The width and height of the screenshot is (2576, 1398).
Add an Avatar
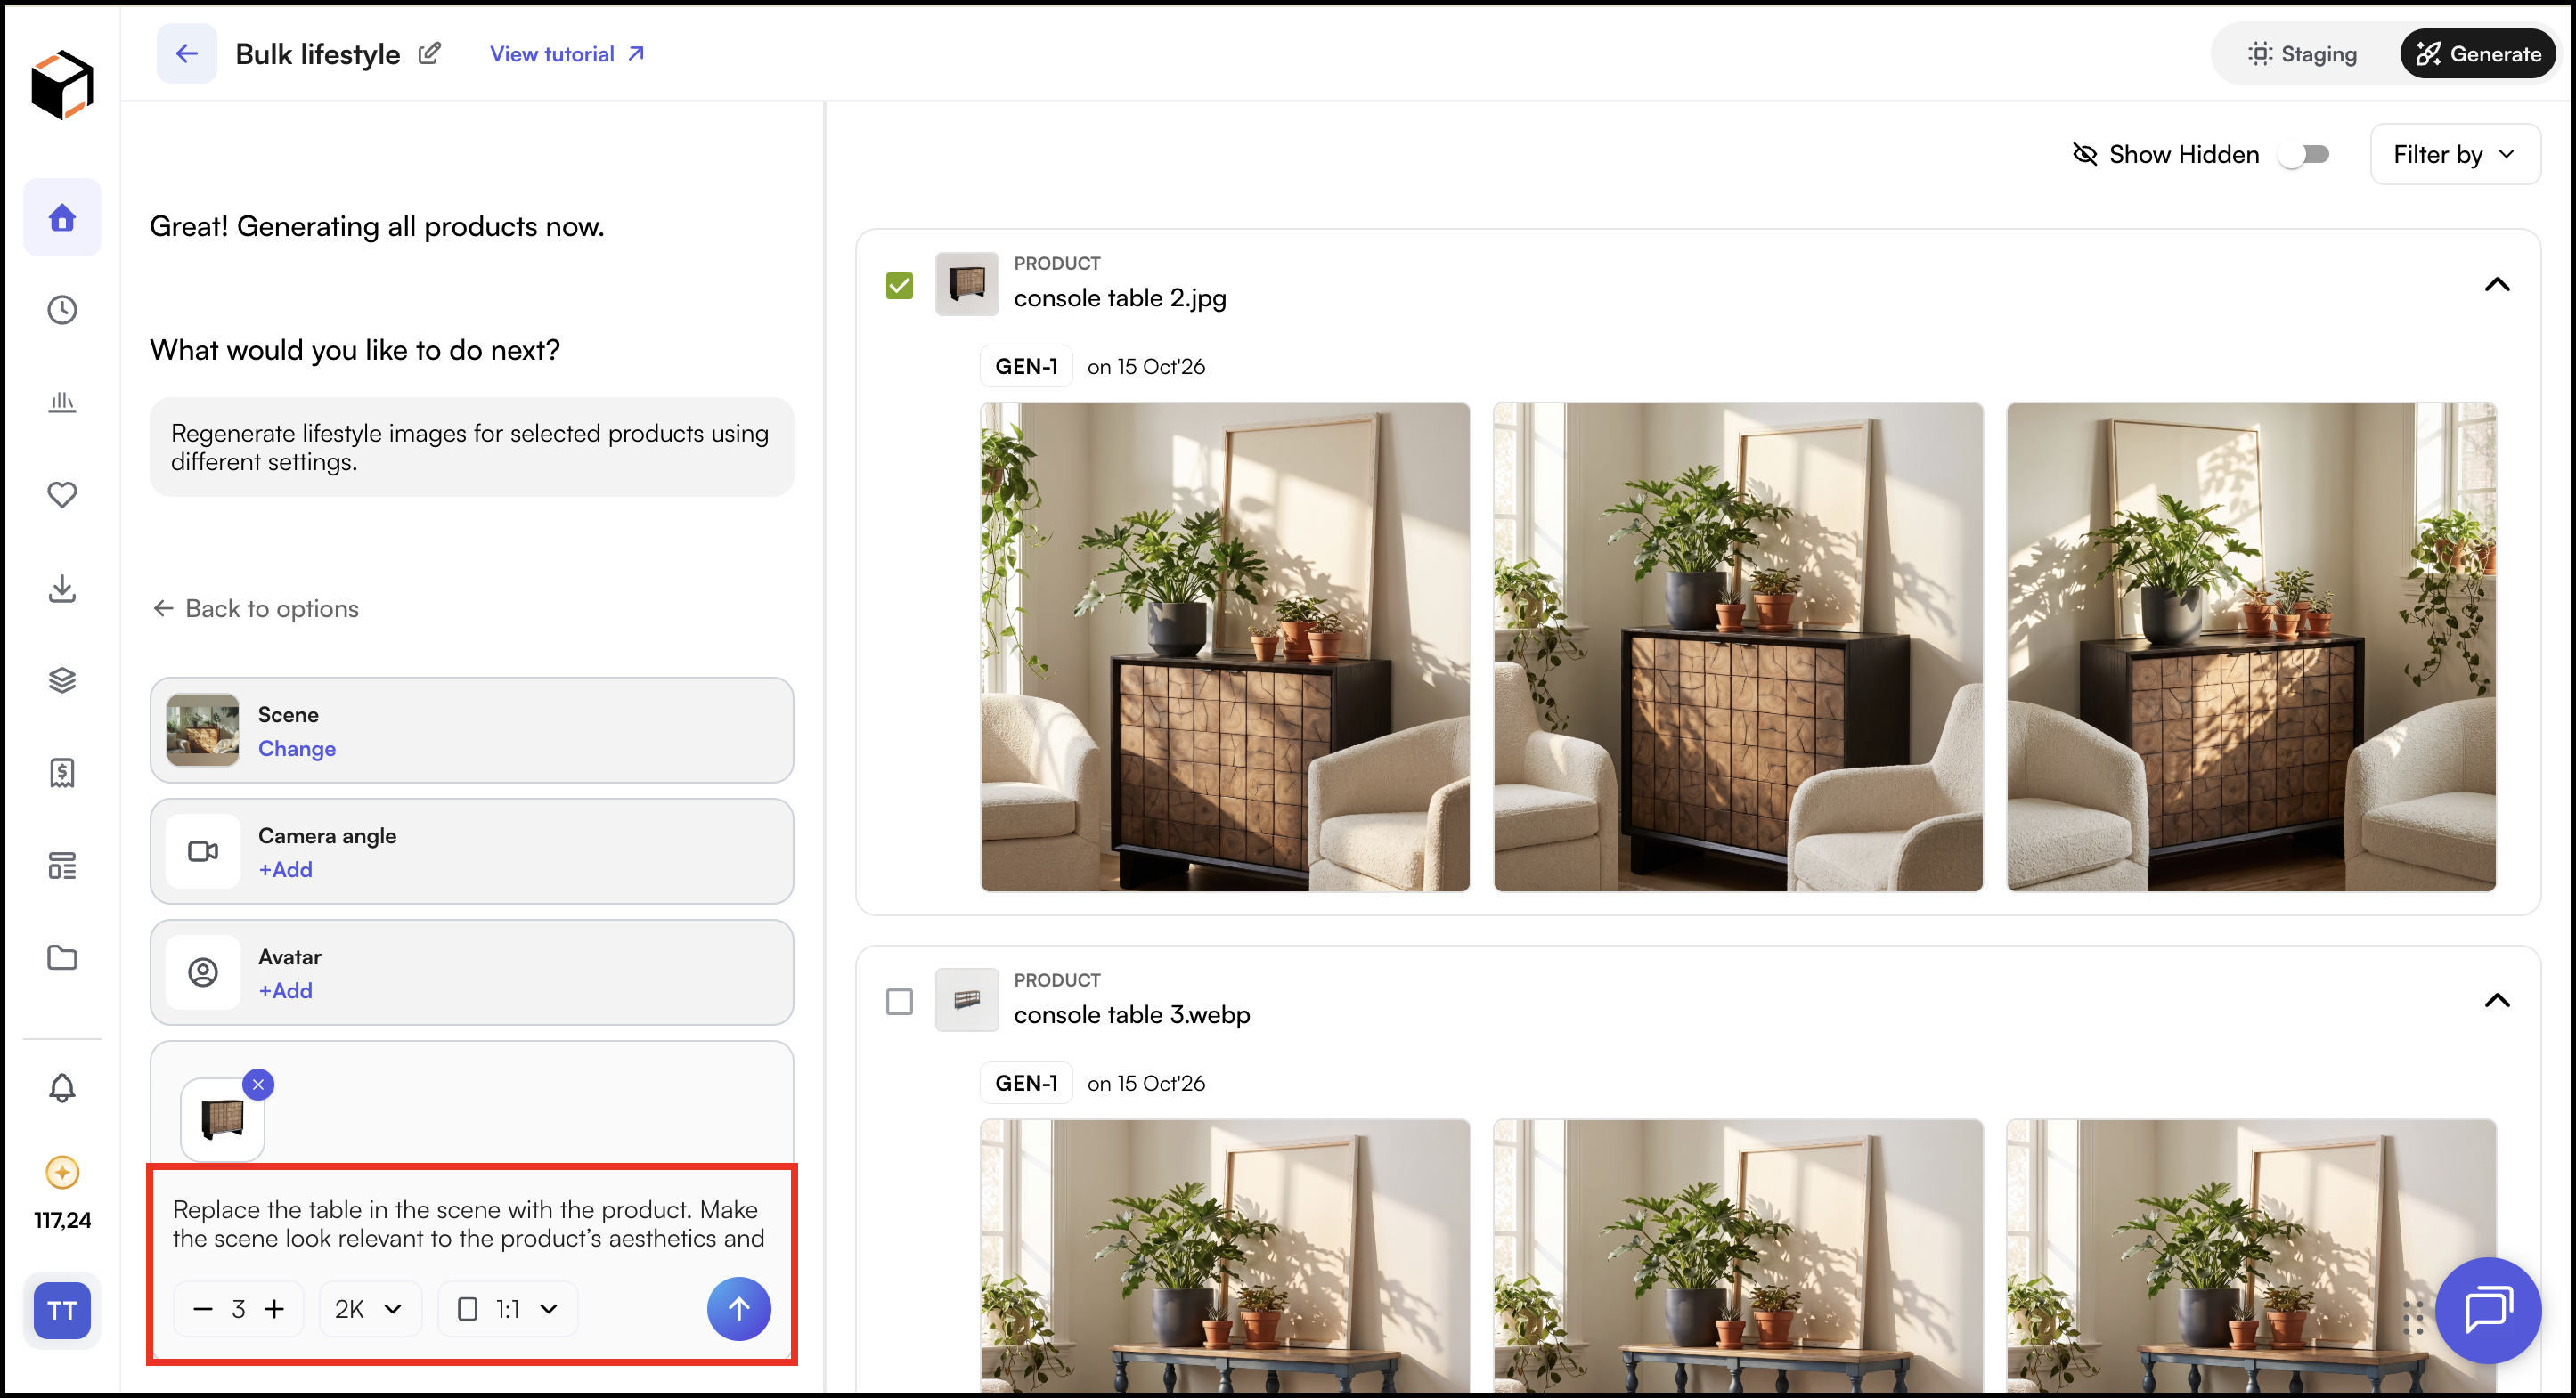pos(285,990)
